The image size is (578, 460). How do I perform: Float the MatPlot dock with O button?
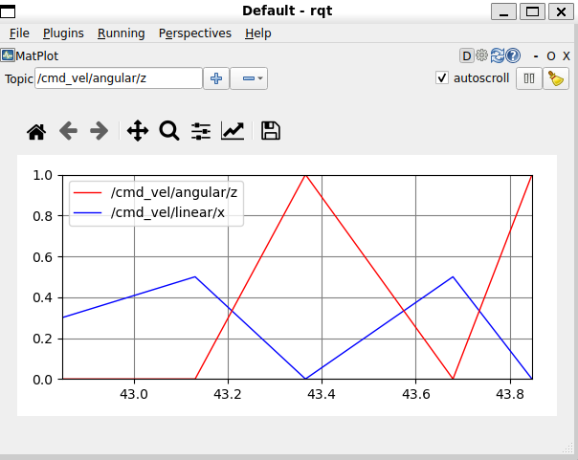550,56
